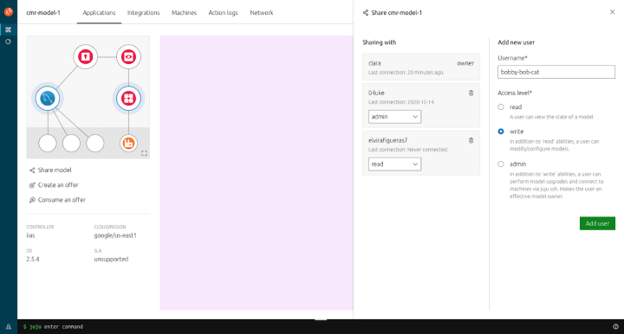
Task: Click the 'unsupported' SLA value
Action: coord(111,260)
